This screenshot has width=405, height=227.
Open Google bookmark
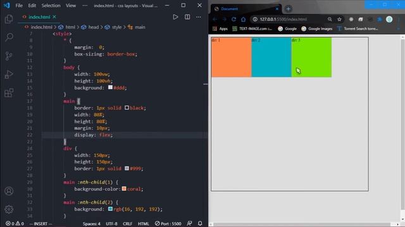pos(287,28)
